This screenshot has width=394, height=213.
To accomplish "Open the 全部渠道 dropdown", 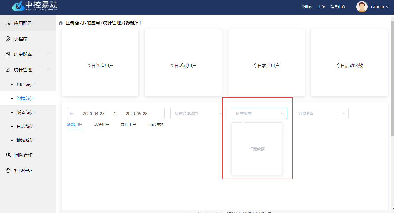I will 321,113.
